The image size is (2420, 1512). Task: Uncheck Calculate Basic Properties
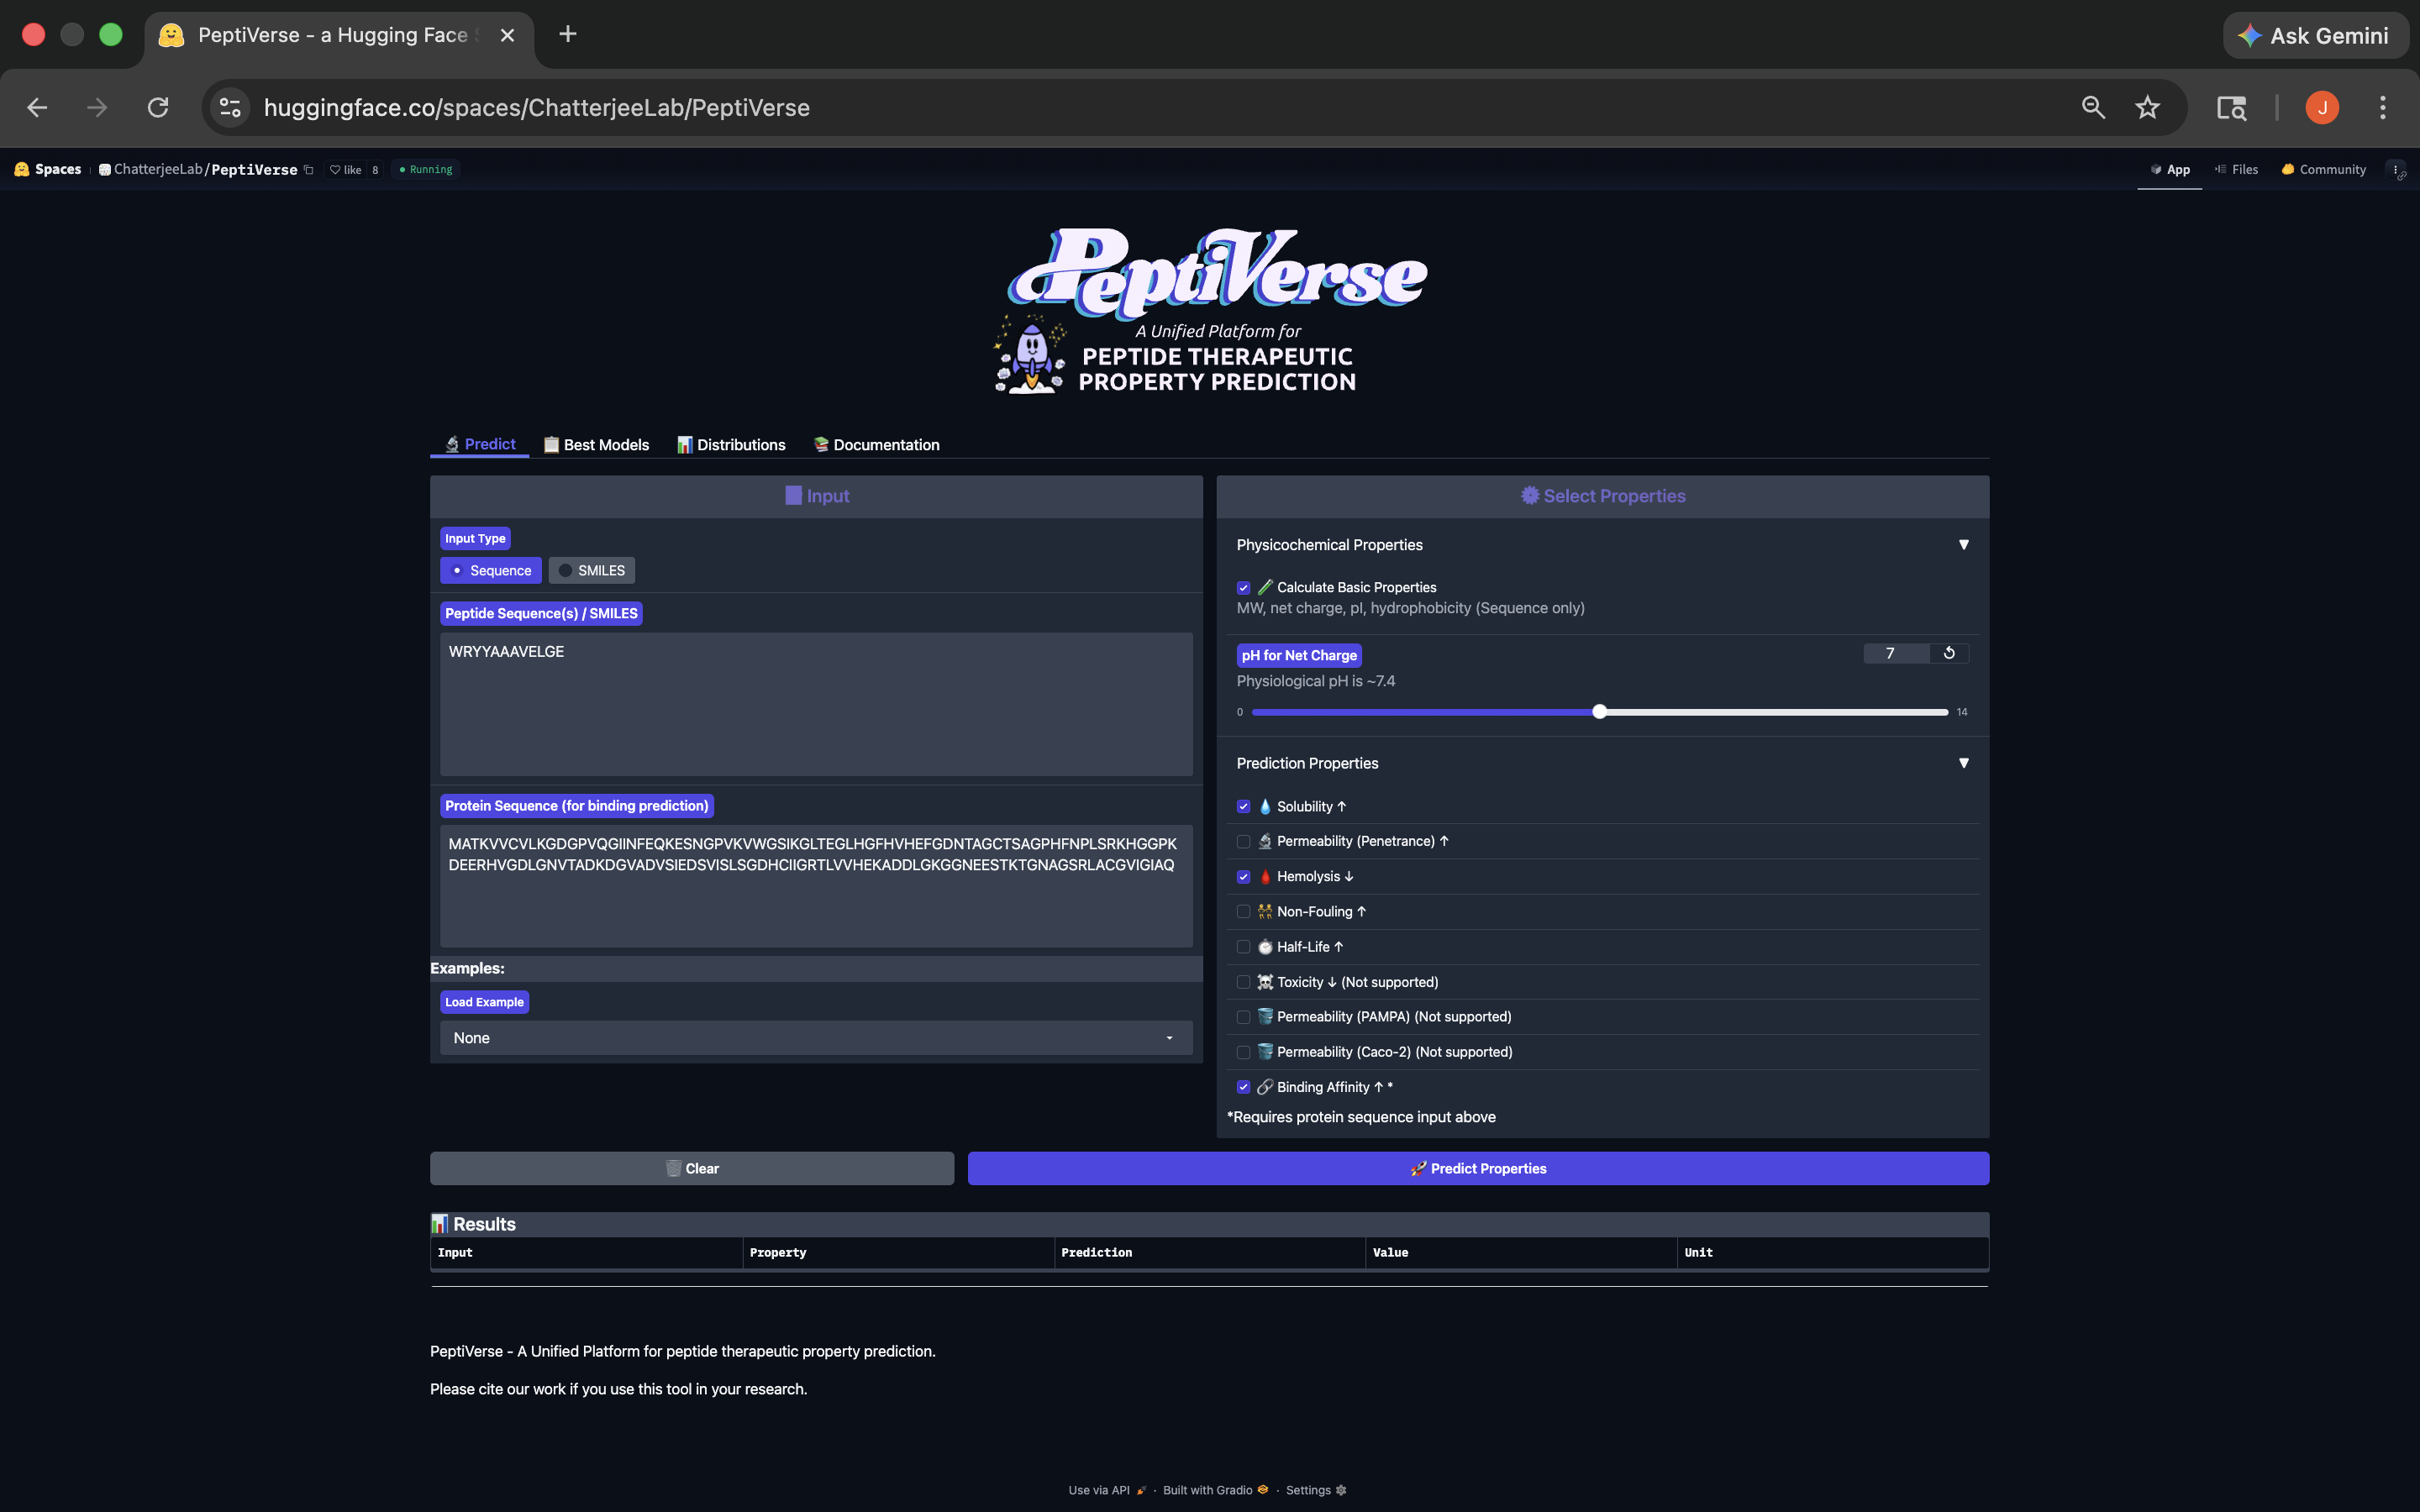[1244, 588]
